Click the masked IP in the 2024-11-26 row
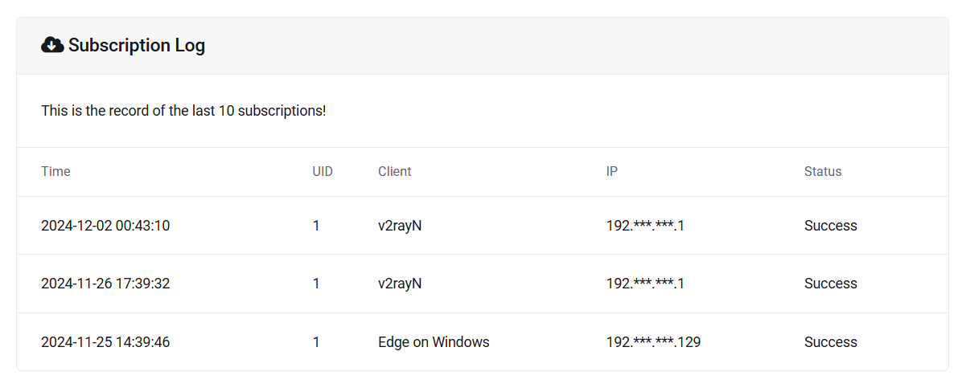This screenshot has width=962, height=388. point(645,284)
